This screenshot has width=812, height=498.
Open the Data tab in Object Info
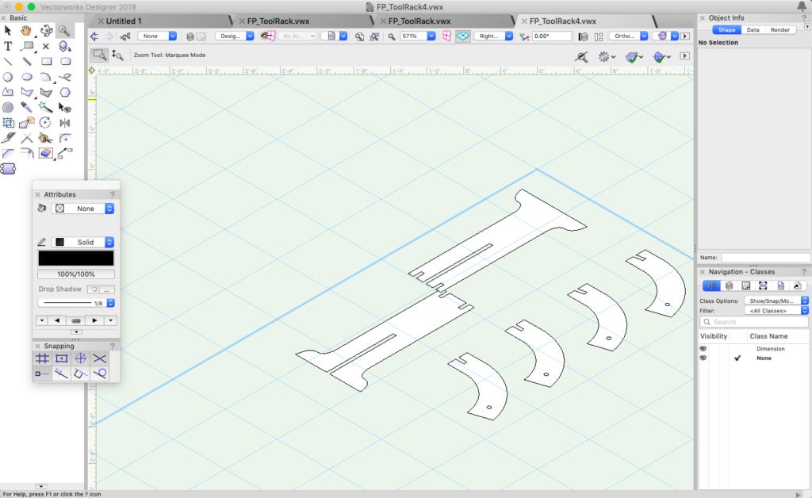pos(753,30)
